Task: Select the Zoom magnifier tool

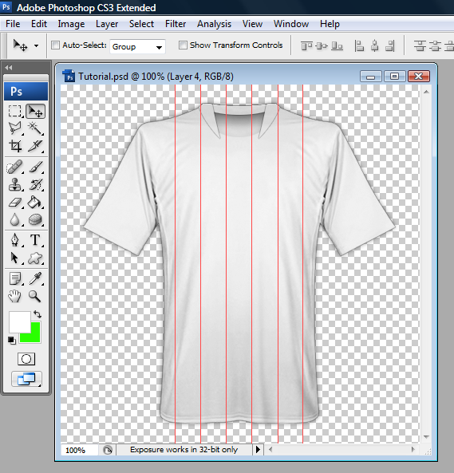Action: 35,296
